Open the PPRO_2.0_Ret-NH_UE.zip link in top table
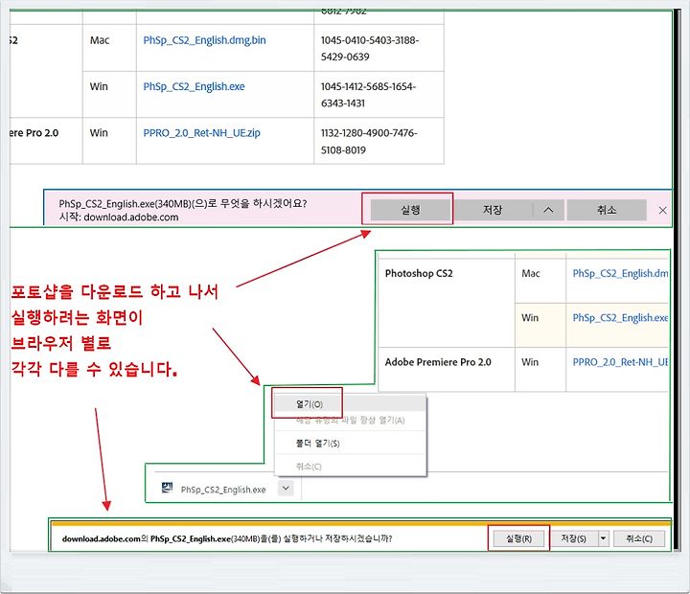Screen dimensions: 690x594 click(201, 133)
